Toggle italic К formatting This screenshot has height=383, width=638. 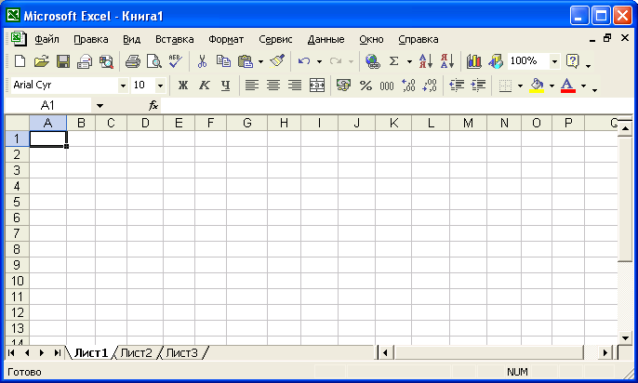(205, 86)
